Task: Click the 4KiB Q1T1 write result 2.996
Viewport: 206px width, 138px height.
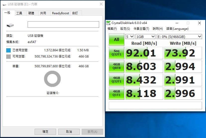Action: pyautogui.click(x=183, y=93)
